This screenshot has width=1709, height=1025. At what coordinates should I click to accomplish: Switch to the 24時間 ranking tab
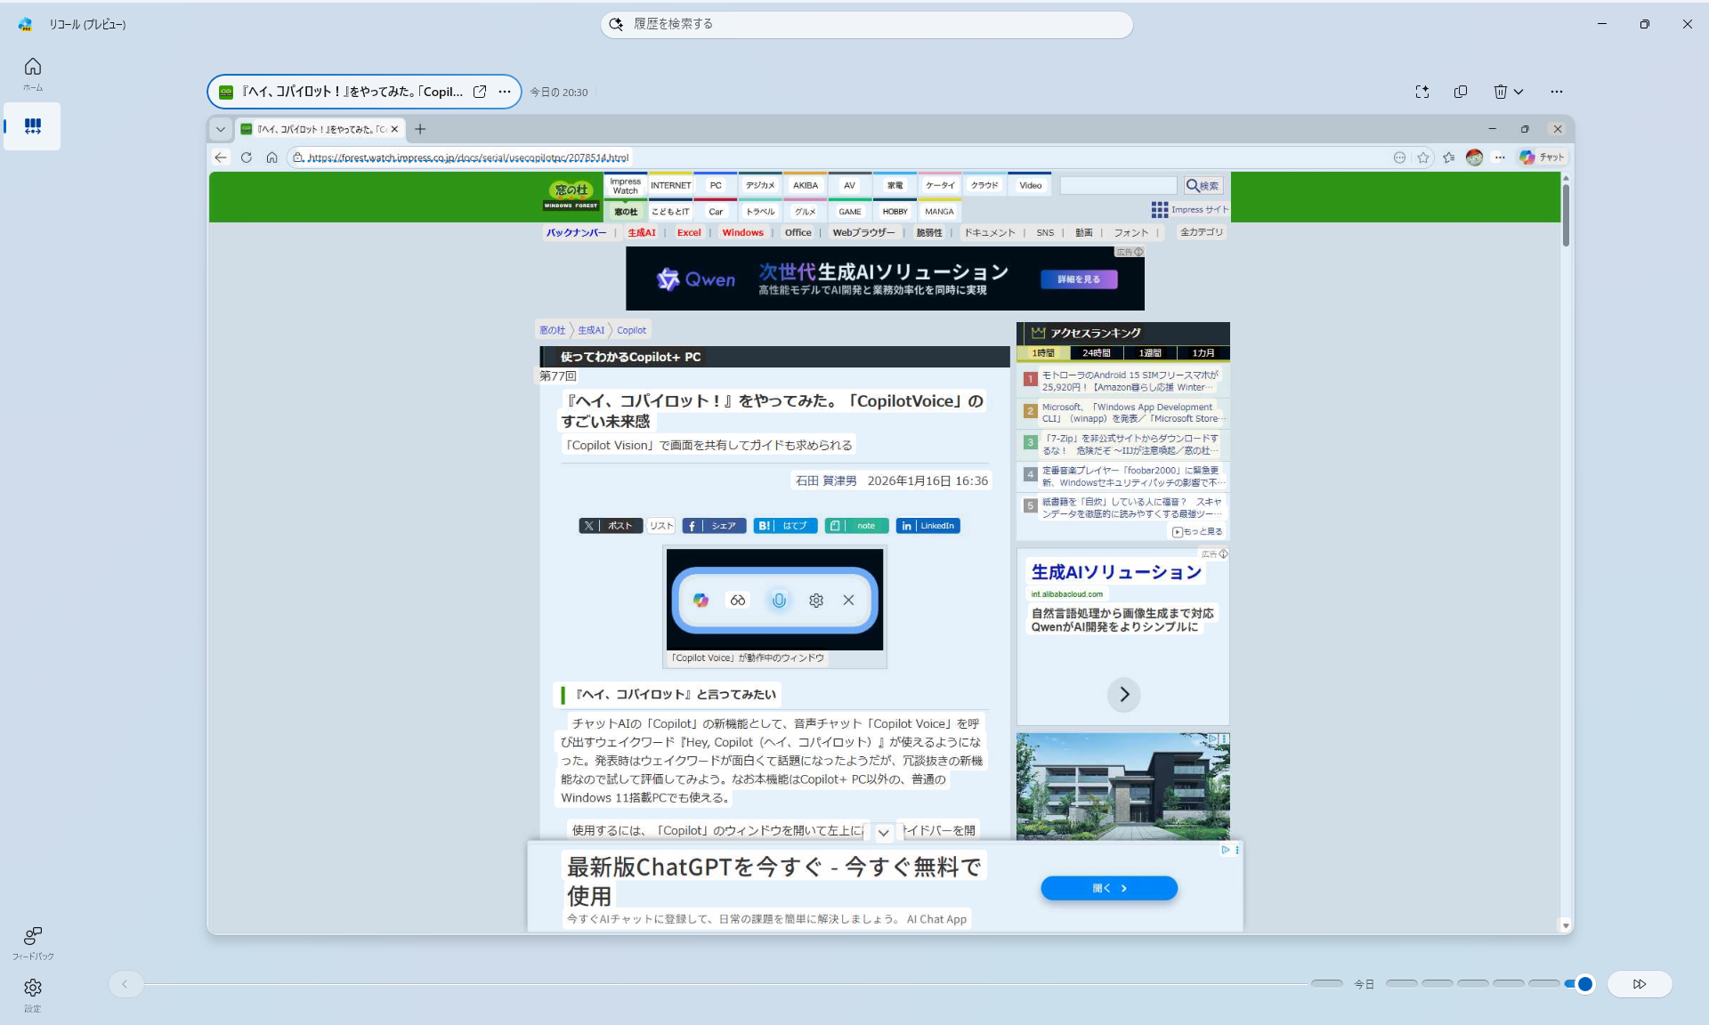1096,352
